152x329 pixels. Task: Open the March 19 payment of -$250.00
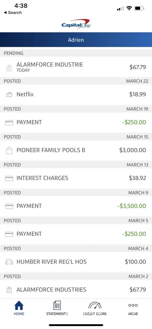pyautogui.click(x=76, y=122)
